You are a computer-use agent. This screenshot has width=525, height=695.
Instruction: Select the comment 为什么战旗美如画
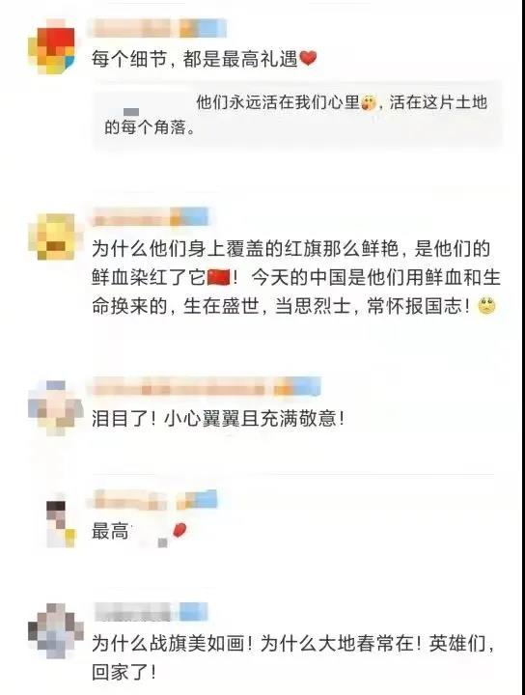click(x=294, y=658)
